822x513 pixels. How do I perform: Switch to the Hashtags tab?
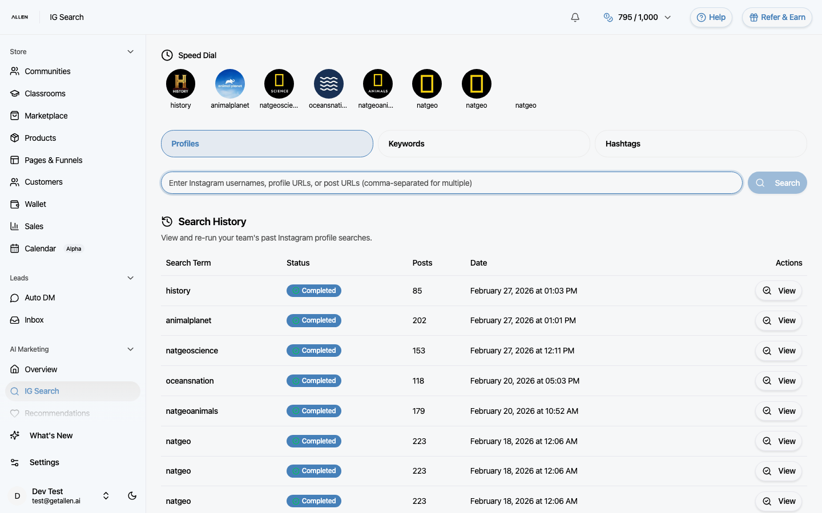[700, 143]
